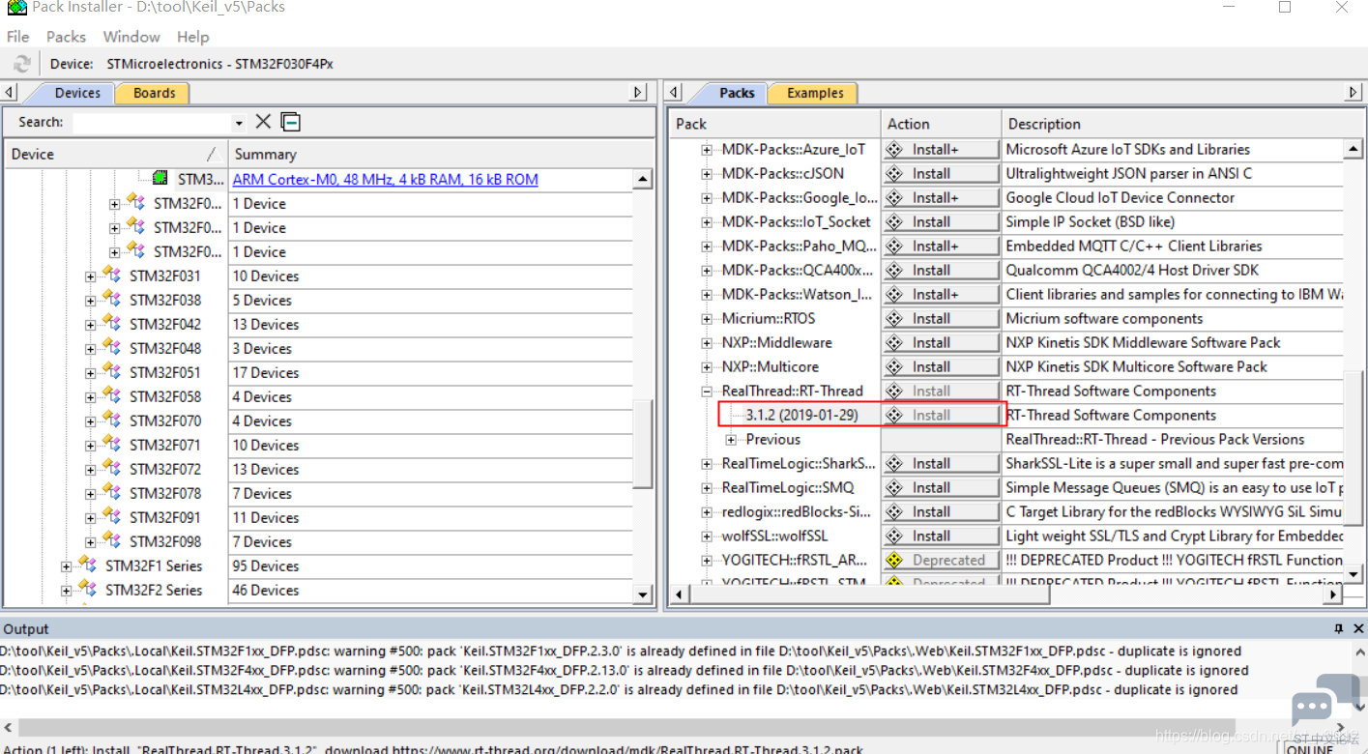Install the MDK-Packs::Azure_IoT pack

point(941,150)
